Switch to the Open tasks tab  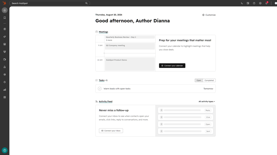(x=199, y=80)
